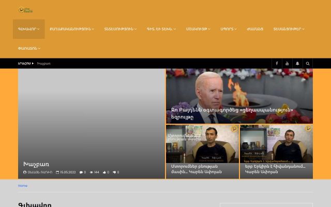This screenshot has width=331, height=207.
Task: Expand the ՓԱՌԱՏՈՆ menu
Action: pos(29,48)
